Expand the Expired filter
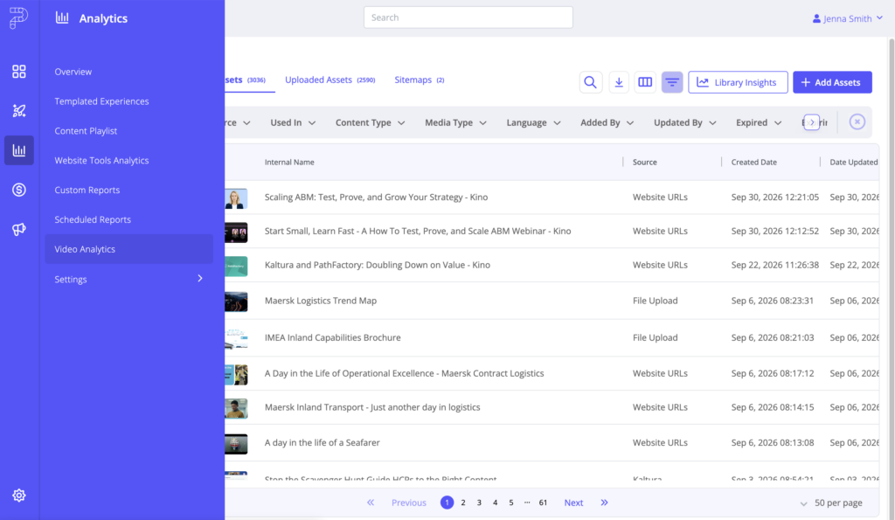This screenshot has width=895, height=520. 759,122
